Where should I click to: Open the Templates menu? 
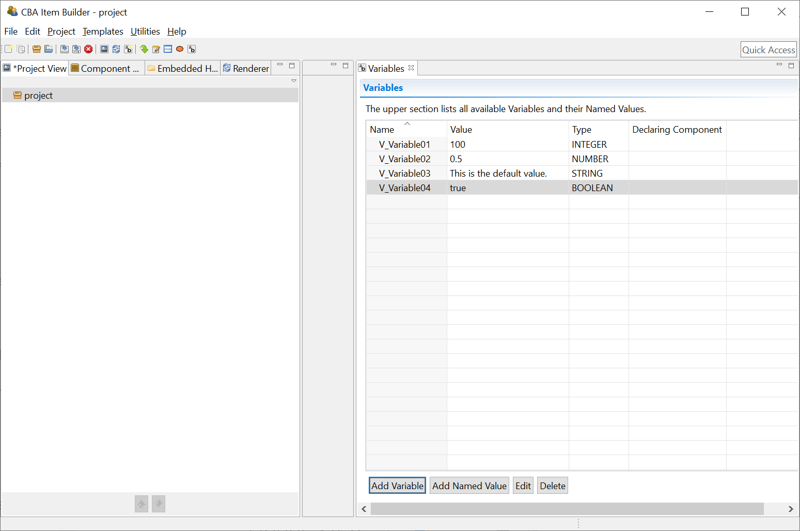(103, 32)
